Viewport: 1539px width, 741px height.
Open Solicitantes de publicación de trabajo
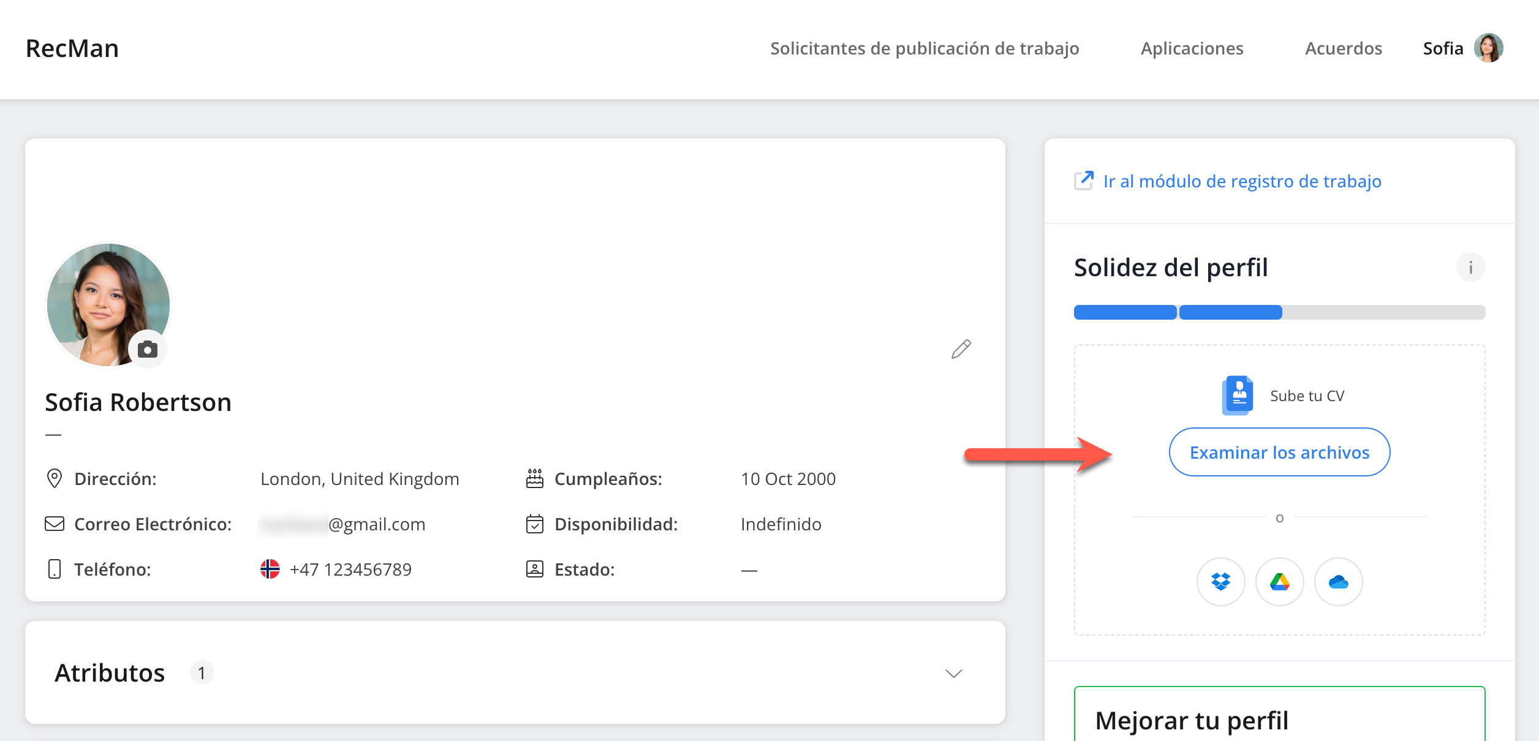[925, 48]
